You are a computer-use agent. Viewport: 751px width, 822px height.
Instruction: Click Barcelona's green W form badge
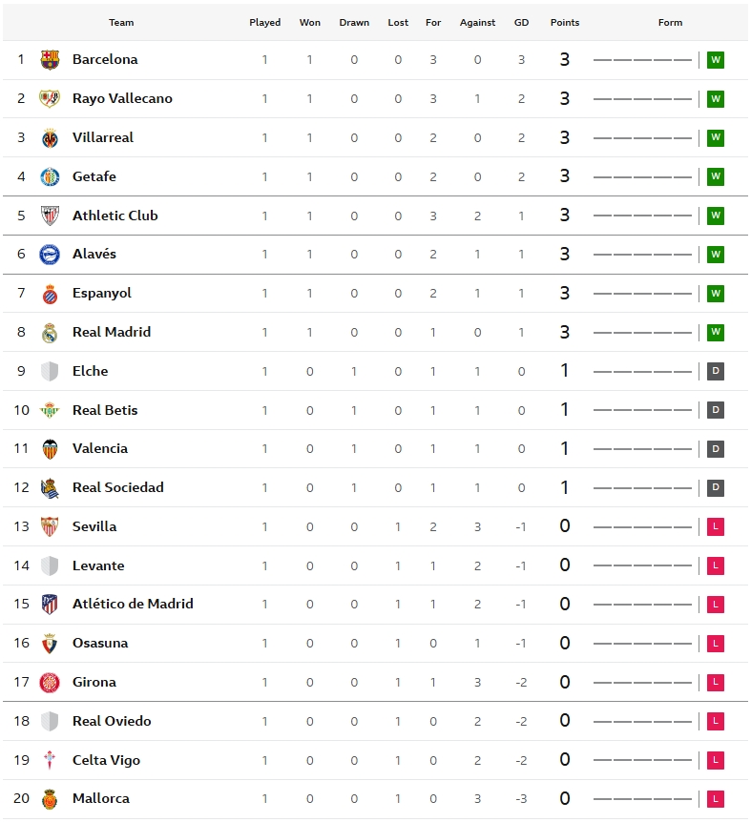[716, 60]
